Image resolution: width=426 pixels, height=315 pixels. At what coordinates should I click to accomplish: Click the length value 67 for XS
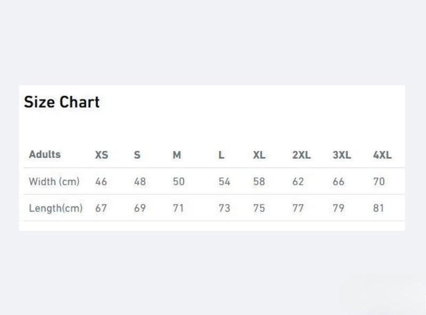pos(101,208)
